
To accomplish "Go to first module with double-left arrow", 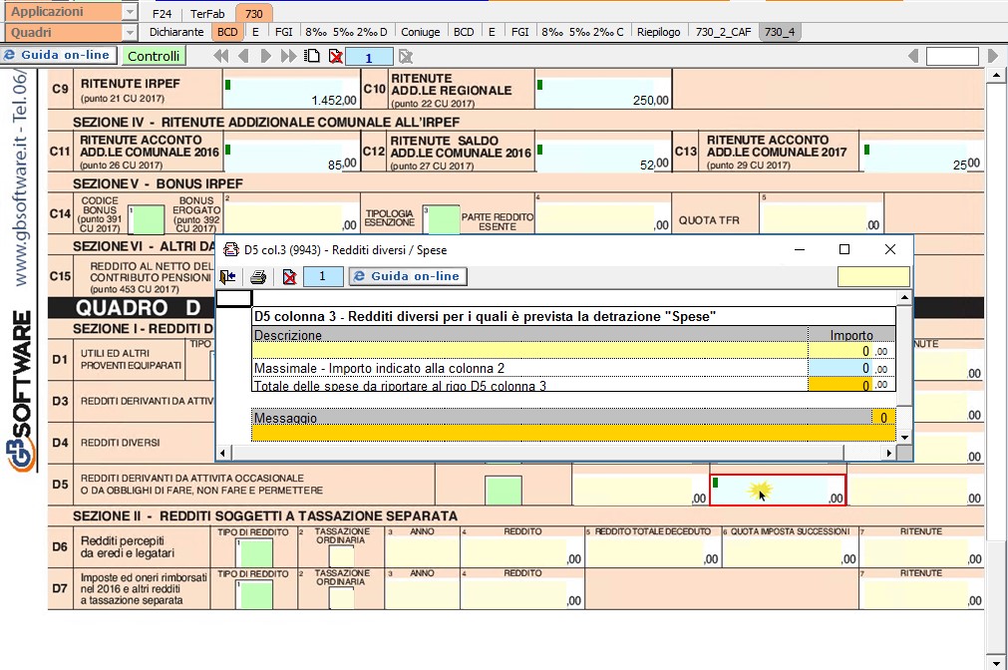I will click(x=220, y=56).
